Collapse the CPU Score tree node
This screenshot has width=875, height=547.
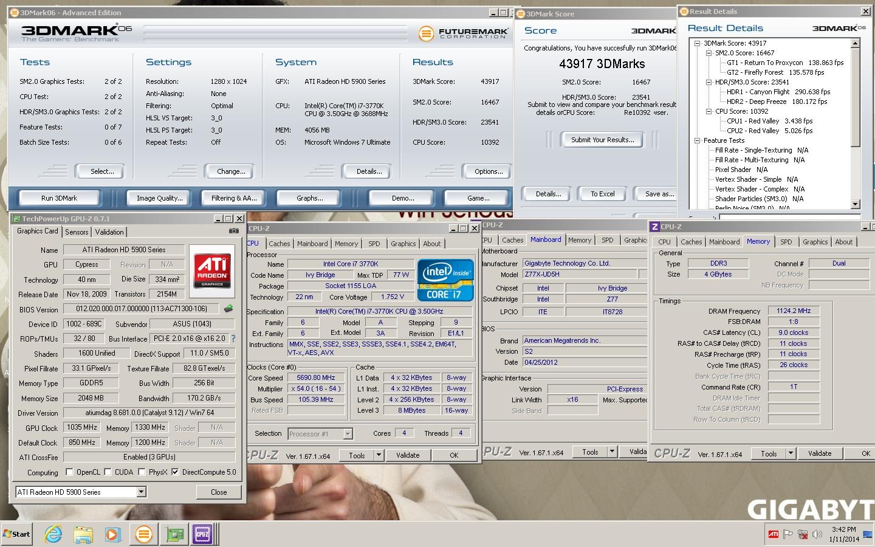tap(709, 111)
